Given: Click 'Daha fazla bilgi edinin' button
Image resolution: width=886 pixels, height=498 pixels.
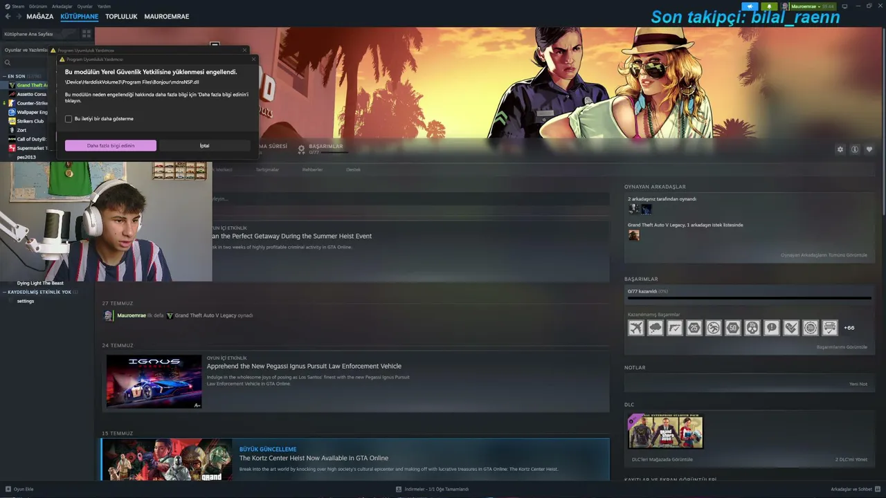Looking at the screenshot, I should point(111,146).
